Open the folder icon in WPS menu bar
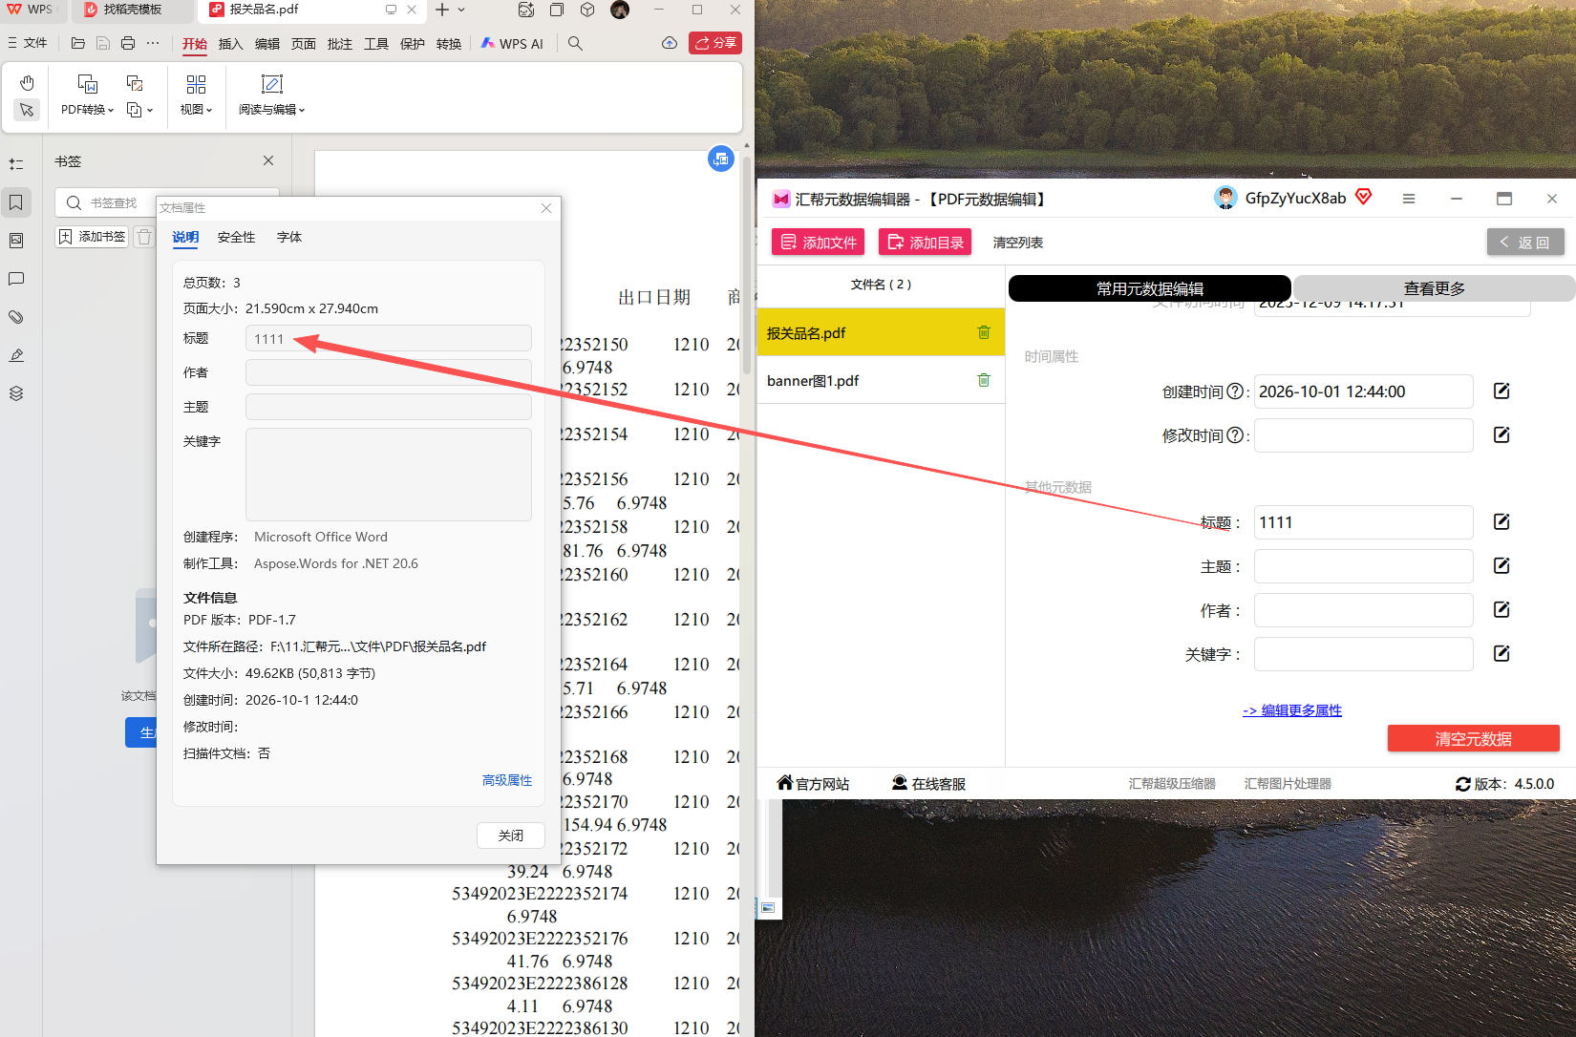Image resolution: width=1576 pixels, height=1037 pixels. 78,43
